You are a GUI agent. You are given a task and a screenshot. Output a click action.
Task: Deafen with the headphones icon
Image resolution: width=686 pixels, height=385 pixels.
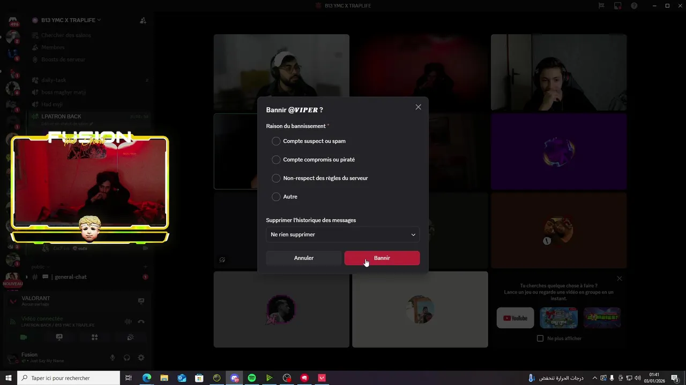click(127, 358)
